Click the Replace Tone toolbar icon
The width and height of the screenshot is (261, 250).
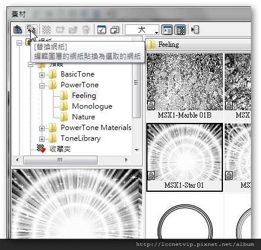pyautogui.click(x=32, y=30)
